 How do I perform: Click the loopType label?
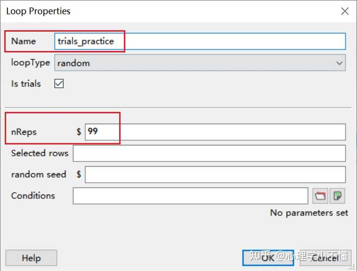tap(30, 63)
